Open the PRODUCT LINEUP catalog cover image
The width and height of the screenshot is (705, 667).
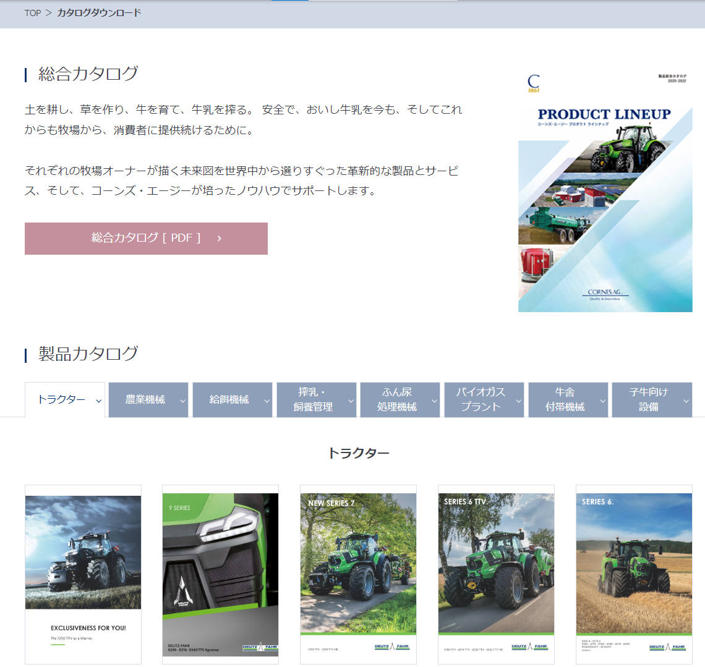click(605, 189)
